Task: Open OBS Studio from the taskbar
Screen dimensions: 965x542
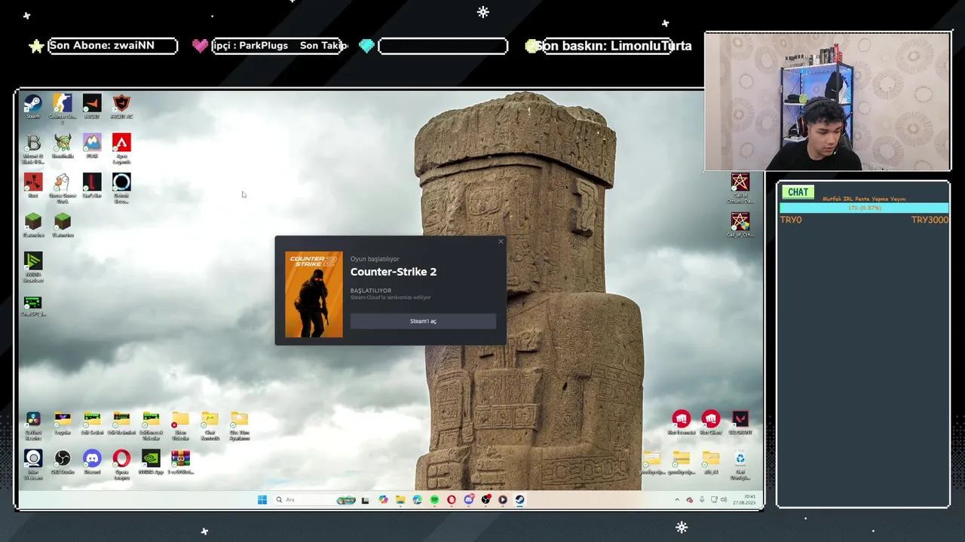Action: (x=486, y=500)
